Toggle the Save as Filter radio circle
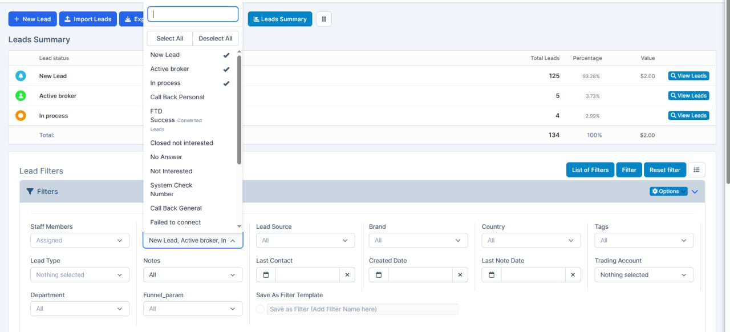This screenshot has height=332, width=730. 261,309
